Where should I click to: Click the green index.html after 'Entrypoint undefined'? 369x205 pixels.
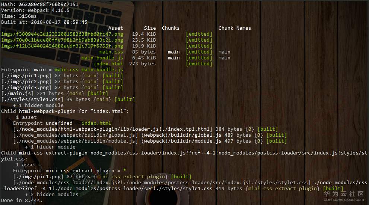(96, 123)
